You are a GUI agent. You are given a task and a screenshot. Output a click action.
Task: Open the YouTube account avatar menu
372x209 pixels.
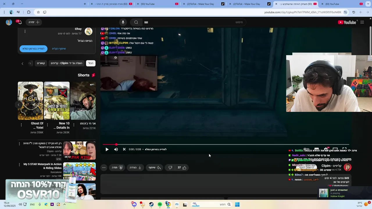point(9,22)
